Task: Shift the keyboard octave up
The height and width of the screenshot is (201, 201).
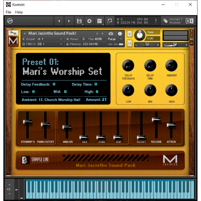Action: (x=9, y=185)
